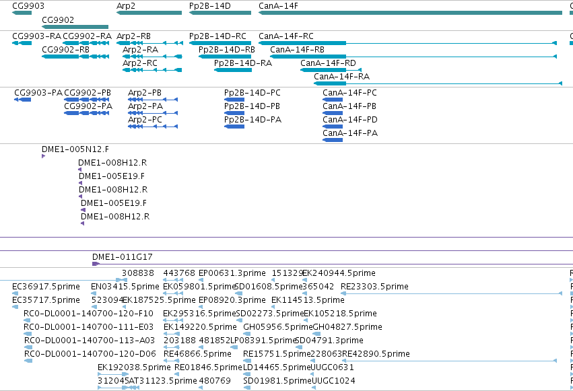Screen dimensions: 573x391
Task: Select transcript CanA-14F-RB
Action: pos(413,57)
